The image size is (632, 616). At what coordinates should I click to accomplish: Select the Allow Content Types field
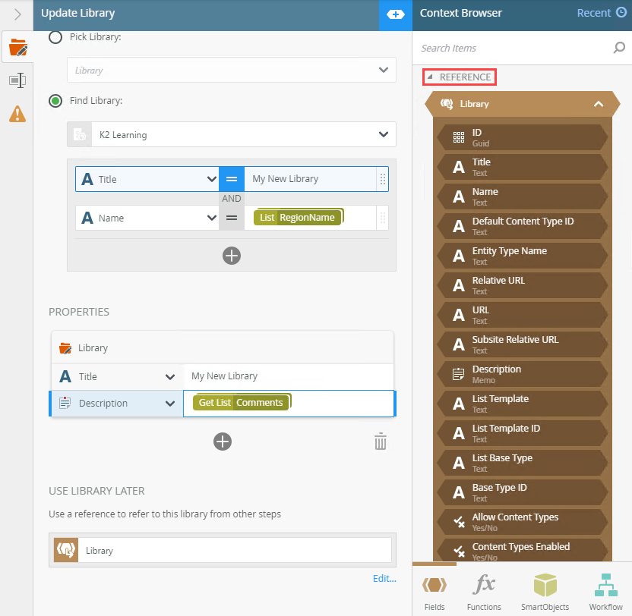(x=523, y=522)
